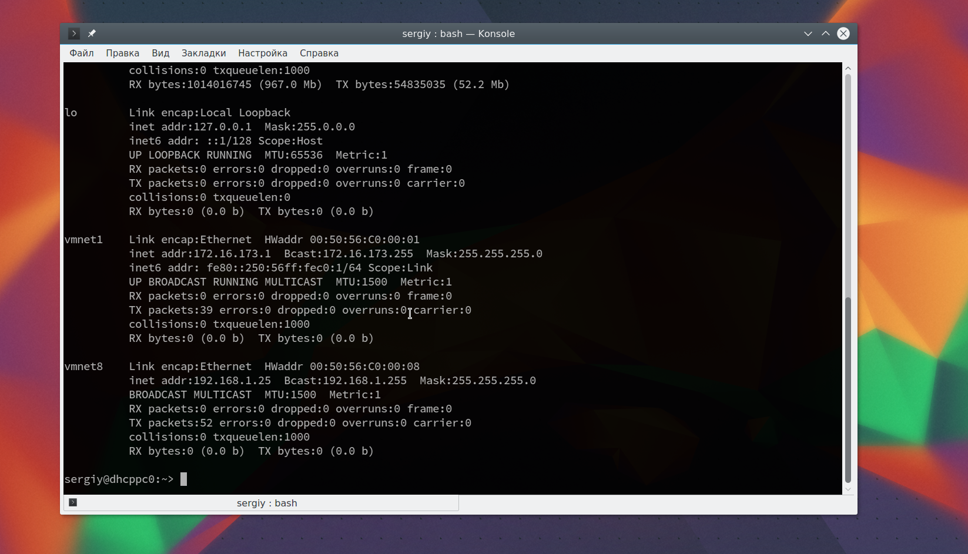
Task: Click the terminal icon in the title bar
Action: (73, 33)
